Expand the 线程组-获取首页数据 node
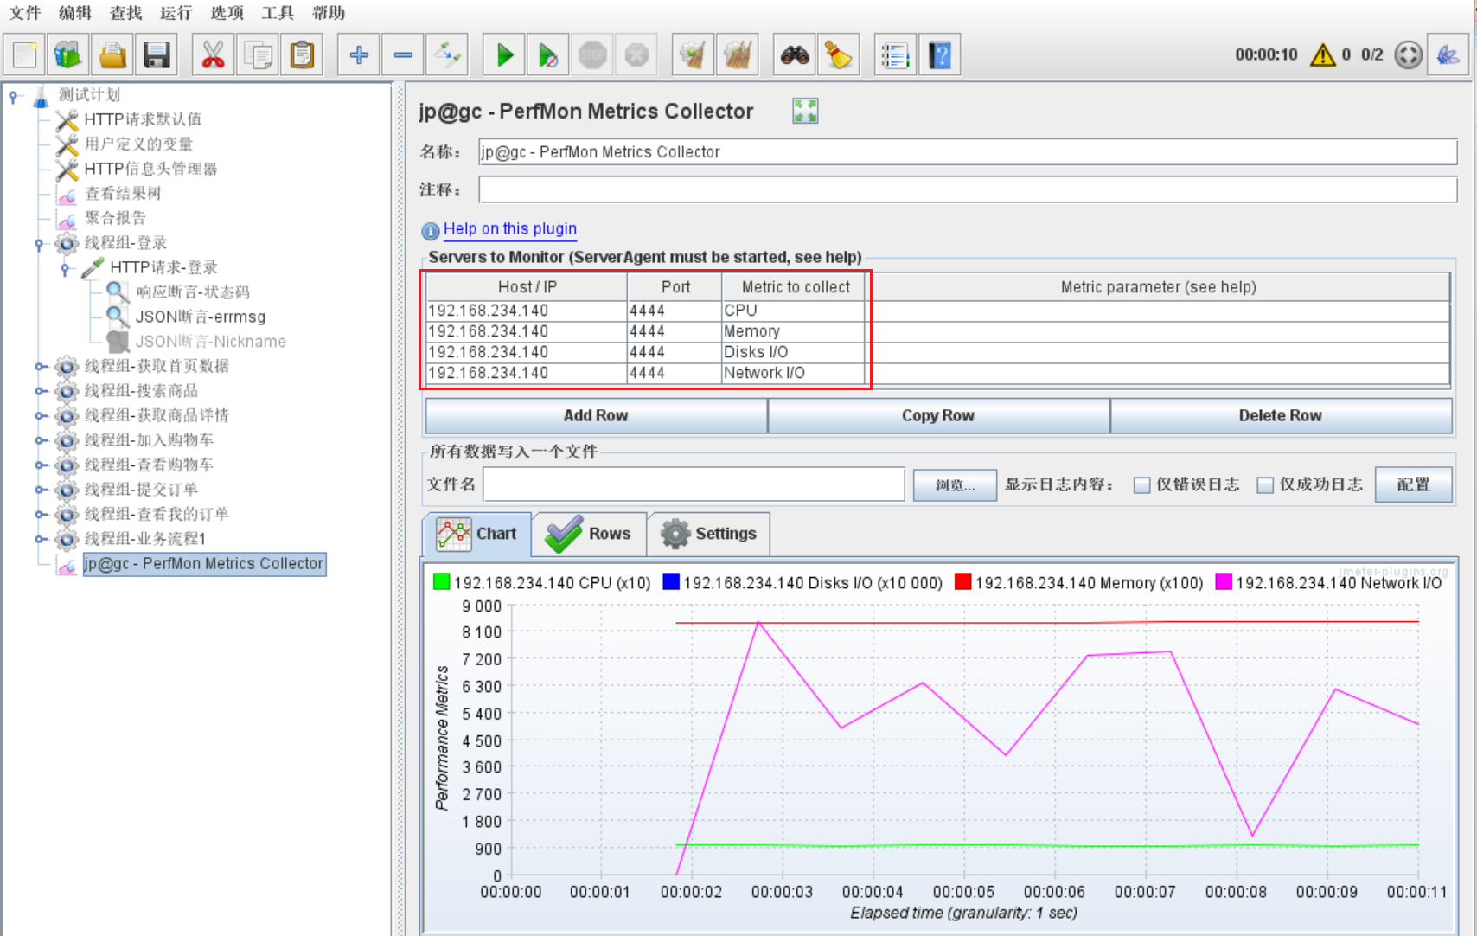This screenshot has height=936, width=1477. point(40,367)
